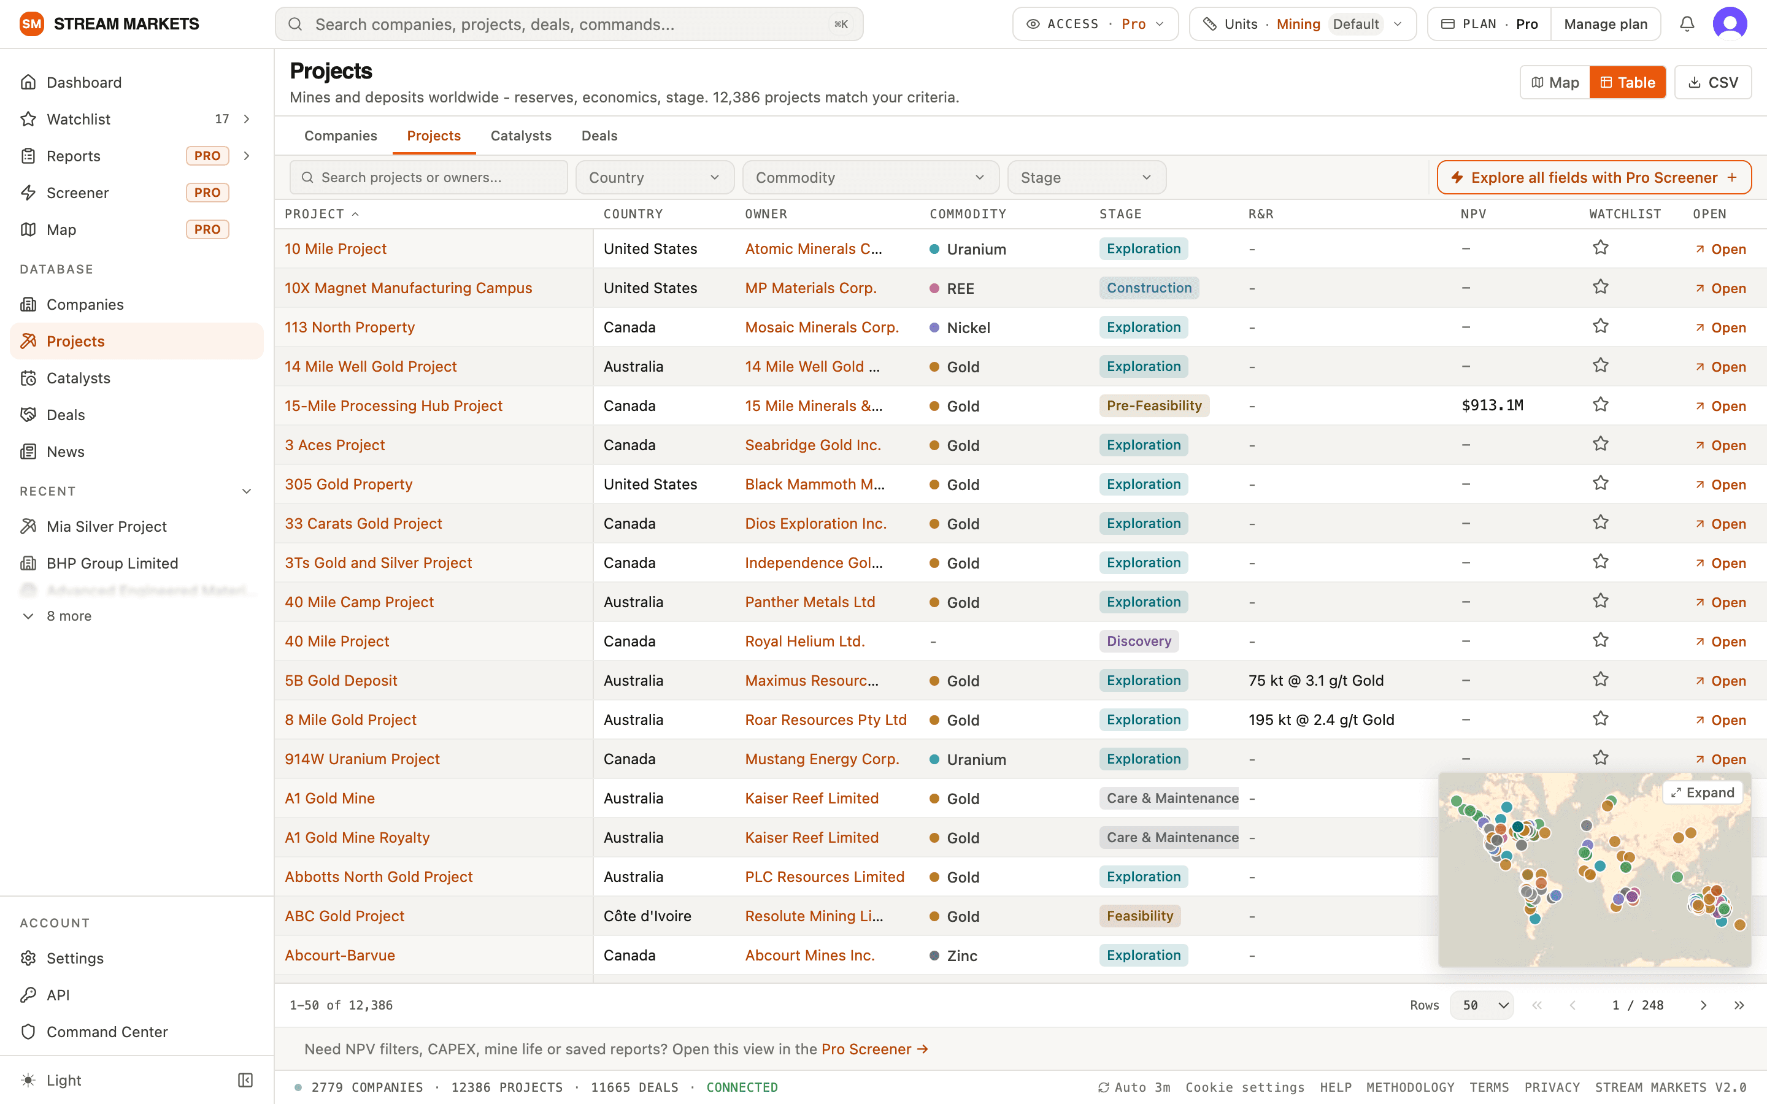1767x1104 pixels.
Task: Click the open arrow icon for 10 Mile Project
Action: tap(1701, 249)
